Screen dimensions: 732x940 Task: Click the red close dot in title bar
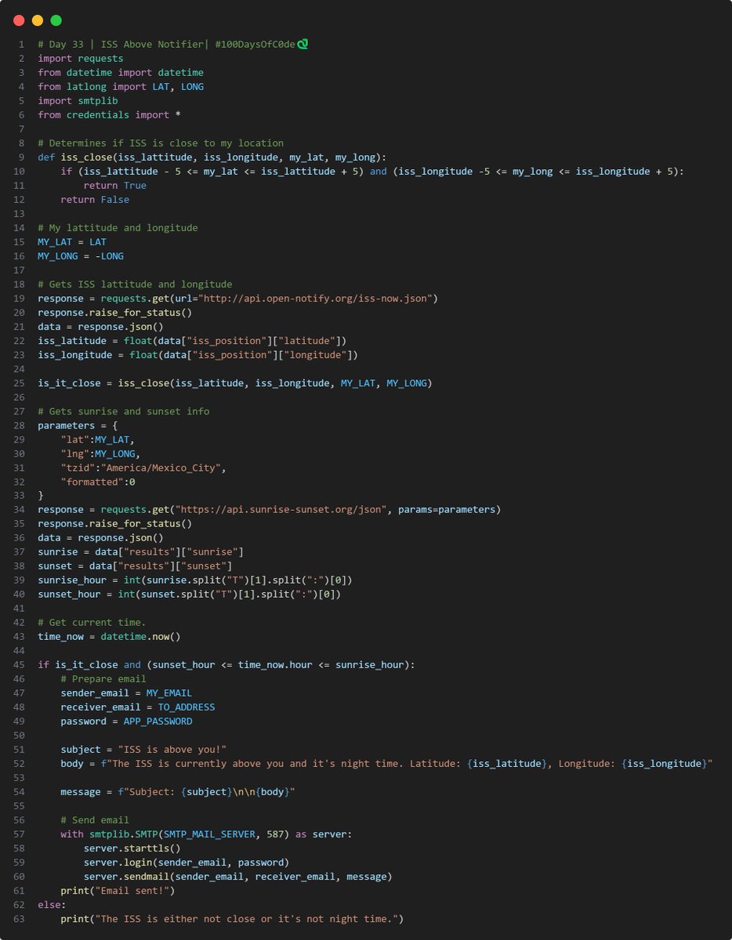19,20
